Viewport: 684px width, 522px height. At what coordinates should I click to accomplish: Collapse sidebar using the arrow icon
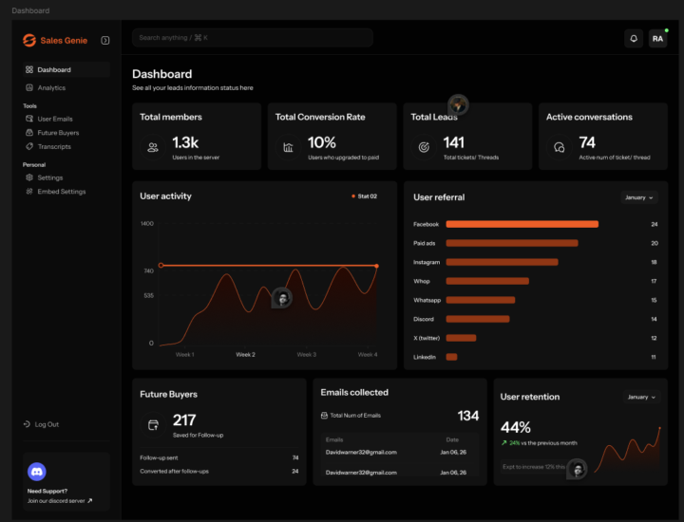[104, 40]
